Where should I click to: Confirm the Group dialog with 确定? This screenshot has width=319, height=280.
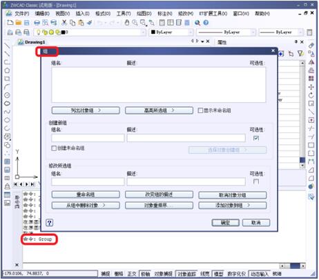(225, 223)
